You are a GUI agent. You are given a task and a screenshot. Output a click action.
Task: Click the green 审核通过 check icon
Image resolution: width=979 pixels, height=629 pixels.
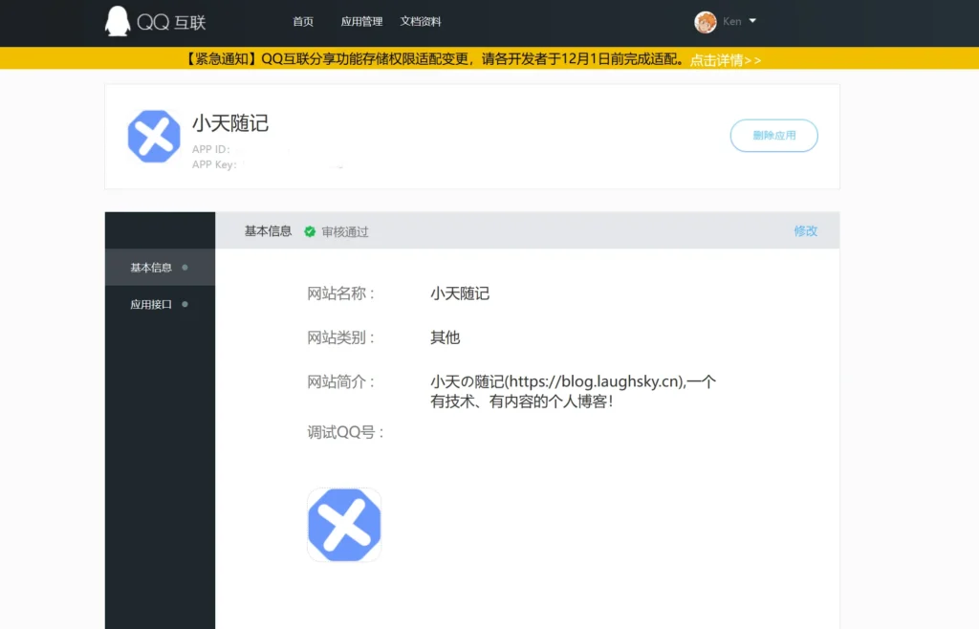click(x=311, y=231)
